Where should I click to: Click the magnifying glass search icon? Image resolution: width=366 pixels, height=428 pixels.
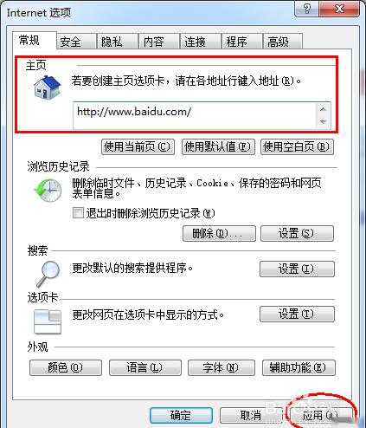pos(48,274)
